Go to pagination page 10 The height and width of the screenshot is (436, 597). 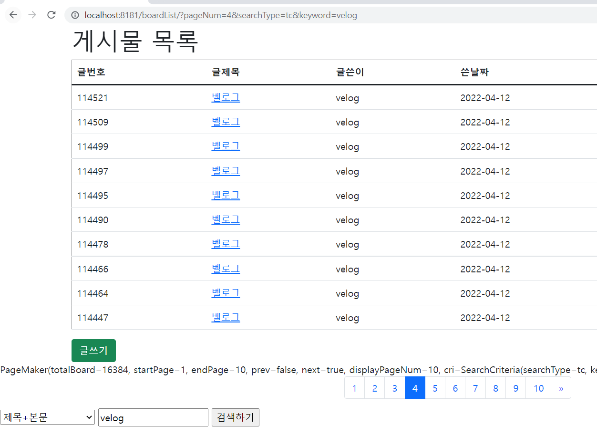(x=538, y=388)
